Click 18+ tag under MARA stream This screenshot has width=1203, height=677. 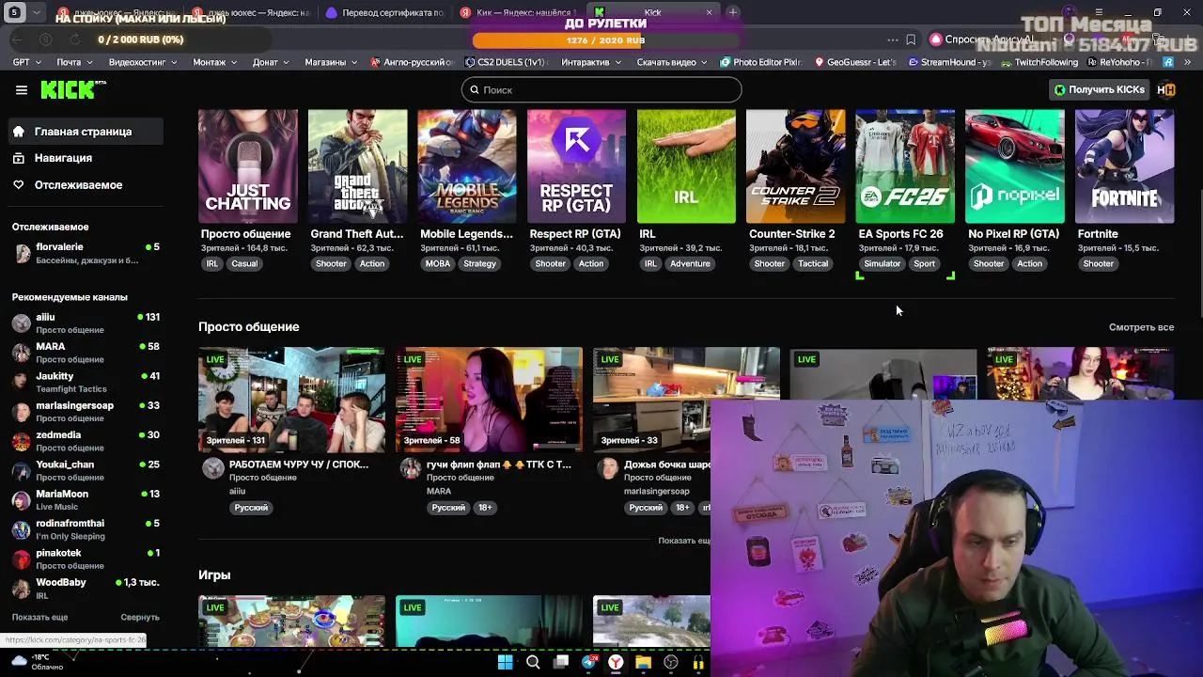485,508
